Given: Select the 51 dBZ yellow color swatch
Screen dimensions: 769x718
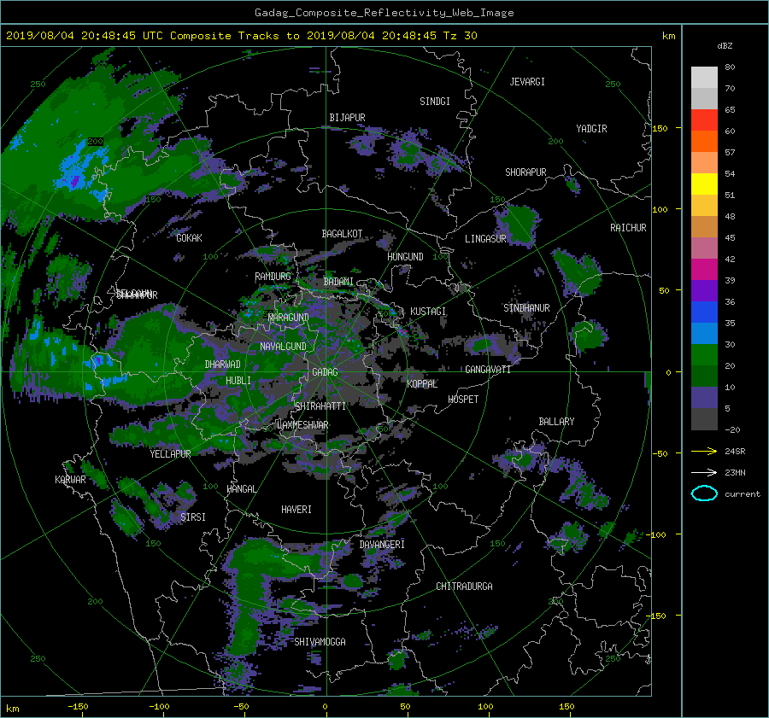Looking at the screenshot, I should pos(704,184).
